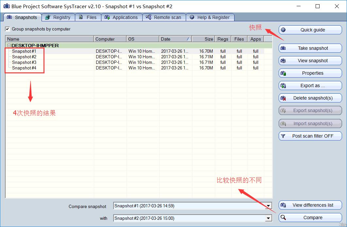This screenshot has height=227, width=347.
Task: Switch to the Snapshots tab
Action: (23, 17)
